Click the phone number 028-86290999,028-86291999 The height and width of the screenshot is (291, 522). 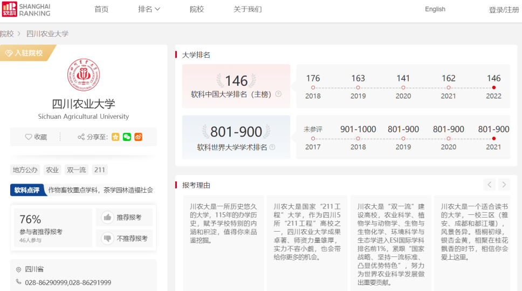point(68,283)
